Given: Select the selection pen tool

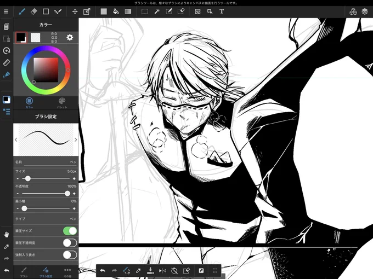Looking at the screenshot, I should [169, 11].
